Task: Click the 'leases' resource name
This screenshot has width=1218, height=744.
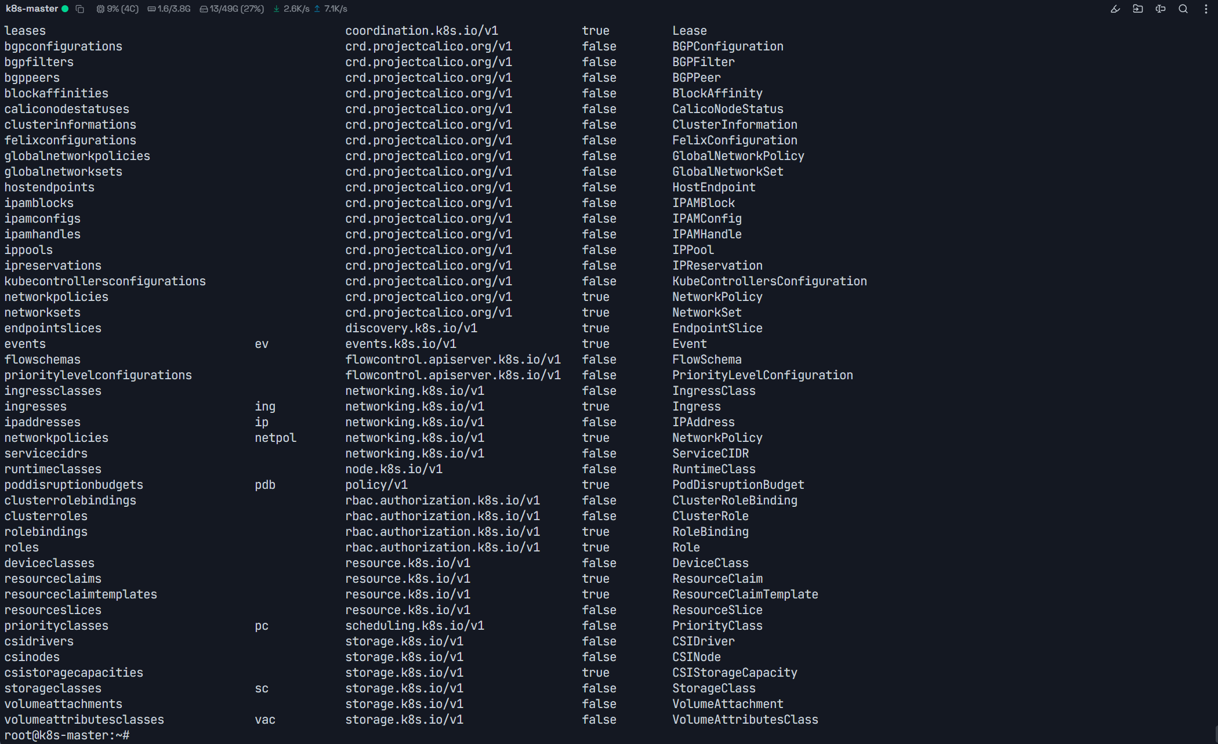Action: click(x=25, y=31)
